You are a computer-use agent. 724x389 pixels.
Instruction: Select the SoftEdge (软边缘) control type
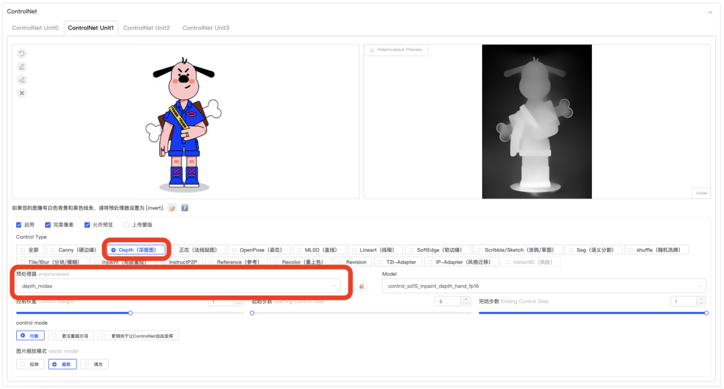click(438, 250)
